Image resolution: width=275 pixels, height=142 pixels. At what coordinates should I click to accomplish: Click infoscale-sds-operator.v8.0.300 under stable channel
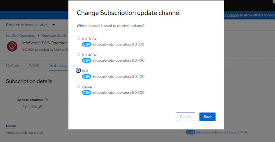tap(118, 93)
